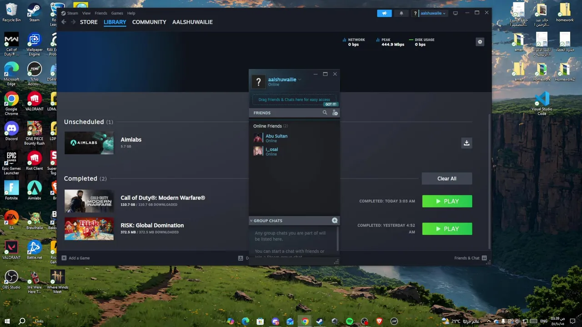This screenshot has height=327, width=582.
Task: Switch to Chrome in the taskbar
Action: [305, 321]
